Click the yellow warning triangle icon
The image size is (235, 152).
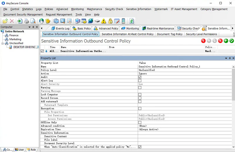pyautogui.click(x=104, y=21)
